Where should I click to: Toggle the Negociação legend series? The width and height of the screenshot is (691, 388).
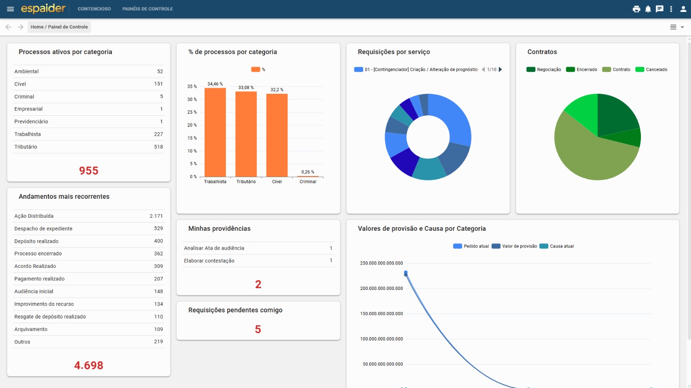coord(544,70)
